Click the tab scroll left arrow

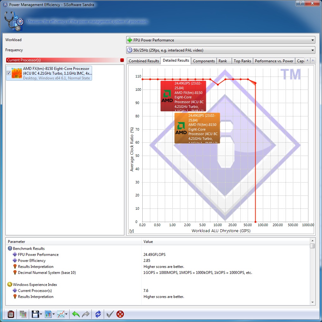pyautogui.click(x=307, y=60)
